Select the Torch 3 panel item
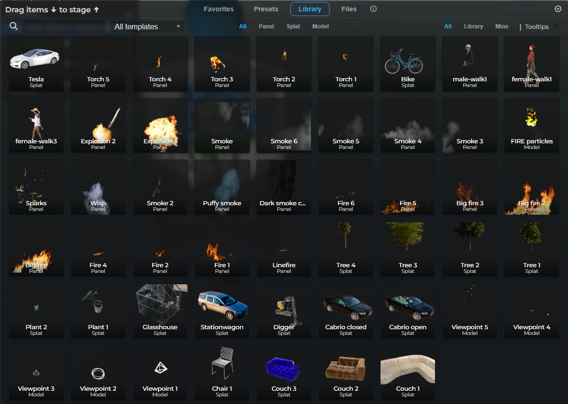The width and height of the screenshot is (568, 404). point(222,63)
